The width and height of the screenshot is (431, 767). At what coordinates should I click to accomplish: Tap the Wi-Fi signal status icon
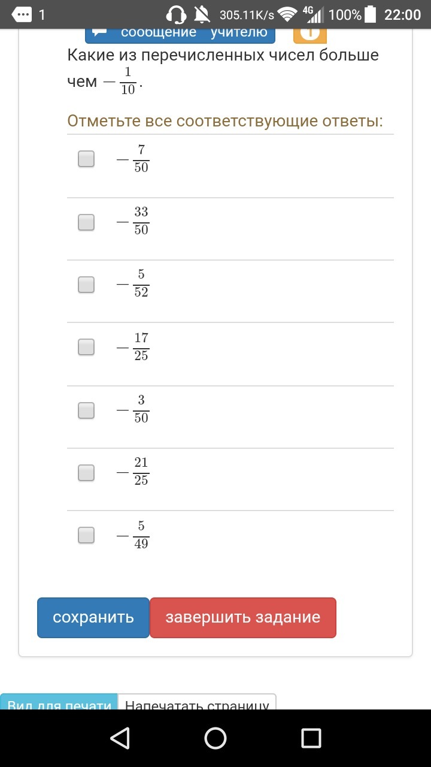pyautogui.click(x=288, y=14)
